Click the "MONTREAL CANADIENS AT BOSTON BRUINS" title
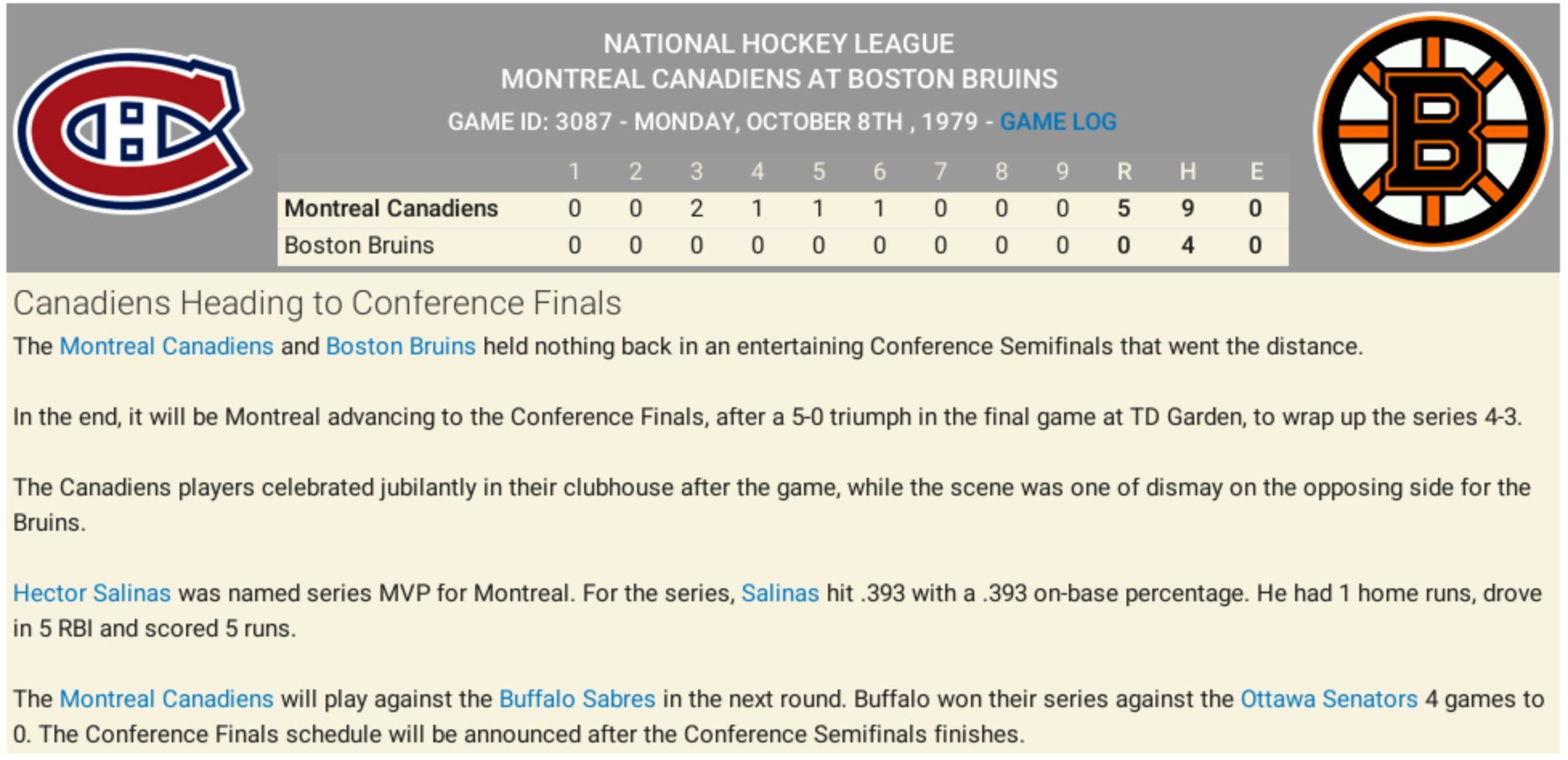Image resolution: width=1568 pixels, height=760 pixels. (x=779, y=79)
